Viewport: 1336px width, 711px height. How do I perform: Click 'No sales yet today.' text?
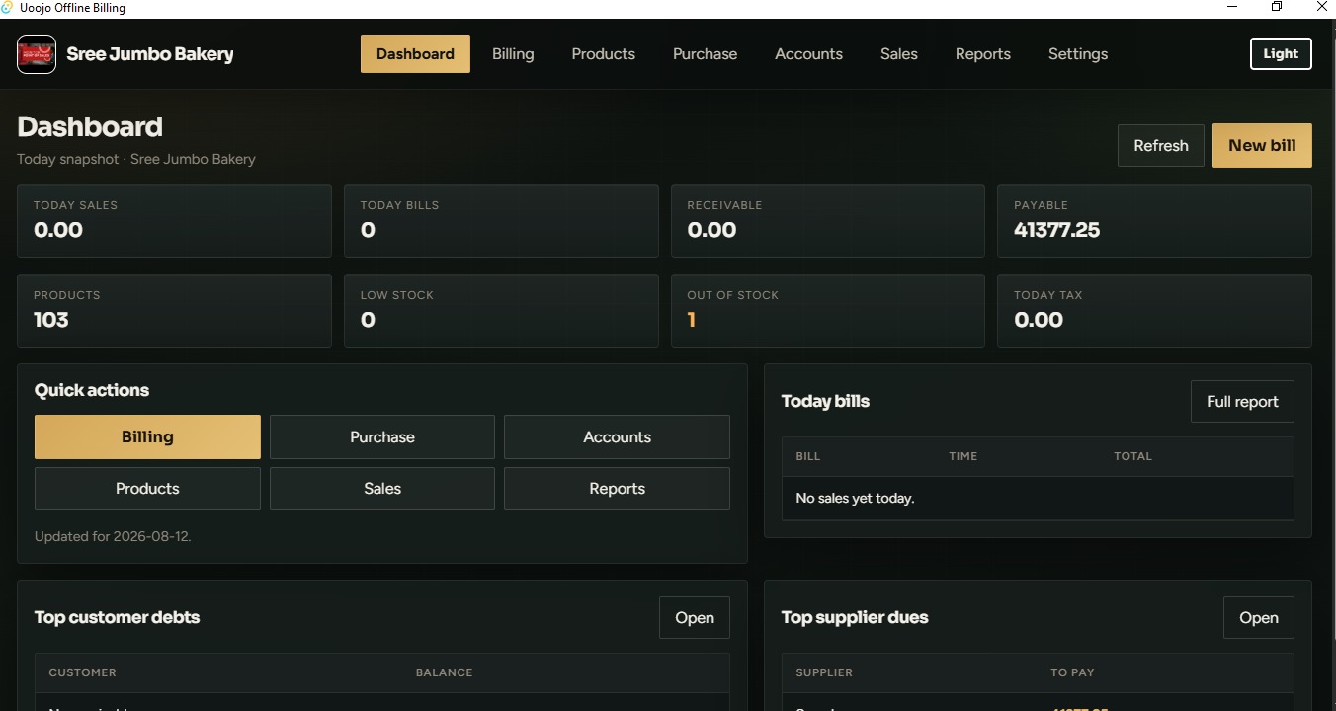tap(855, 498)
